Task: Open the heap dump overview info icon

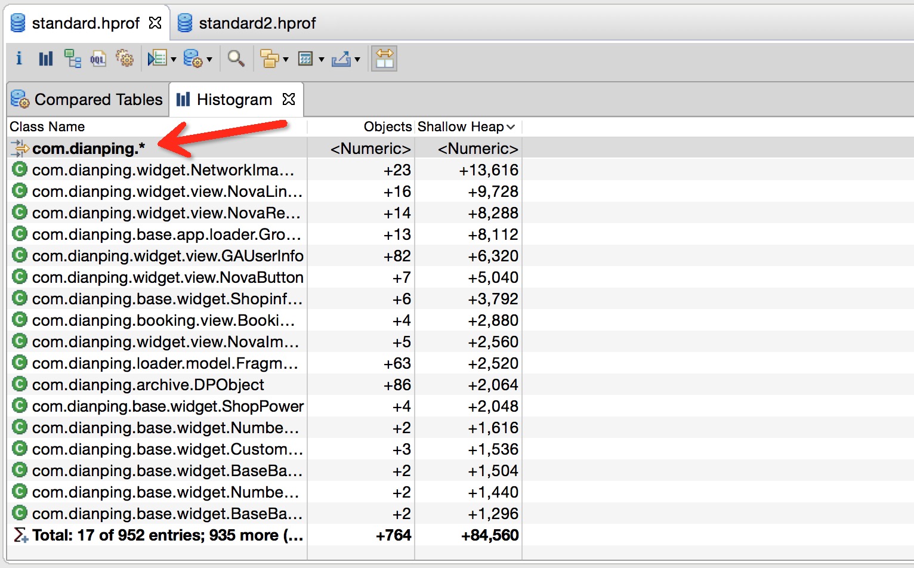Action: tap(18, 58)
